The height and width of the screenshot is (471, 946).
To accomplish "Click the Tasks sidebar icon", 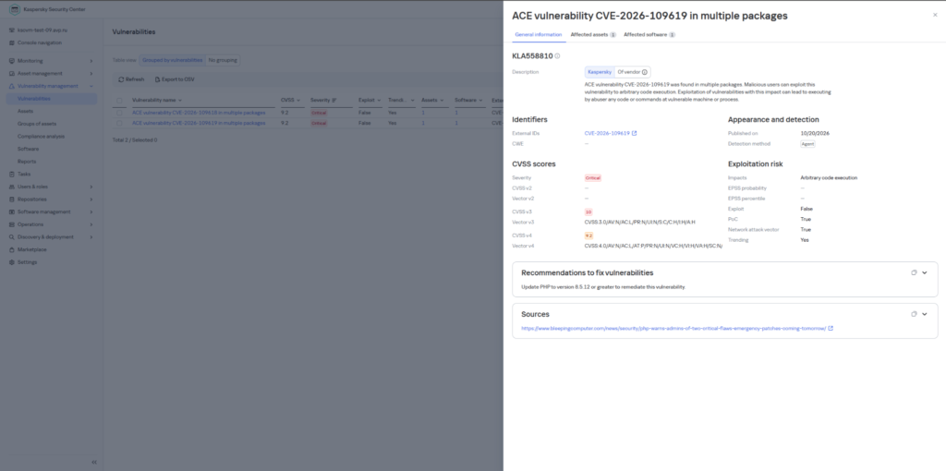I will pos(12,175).
